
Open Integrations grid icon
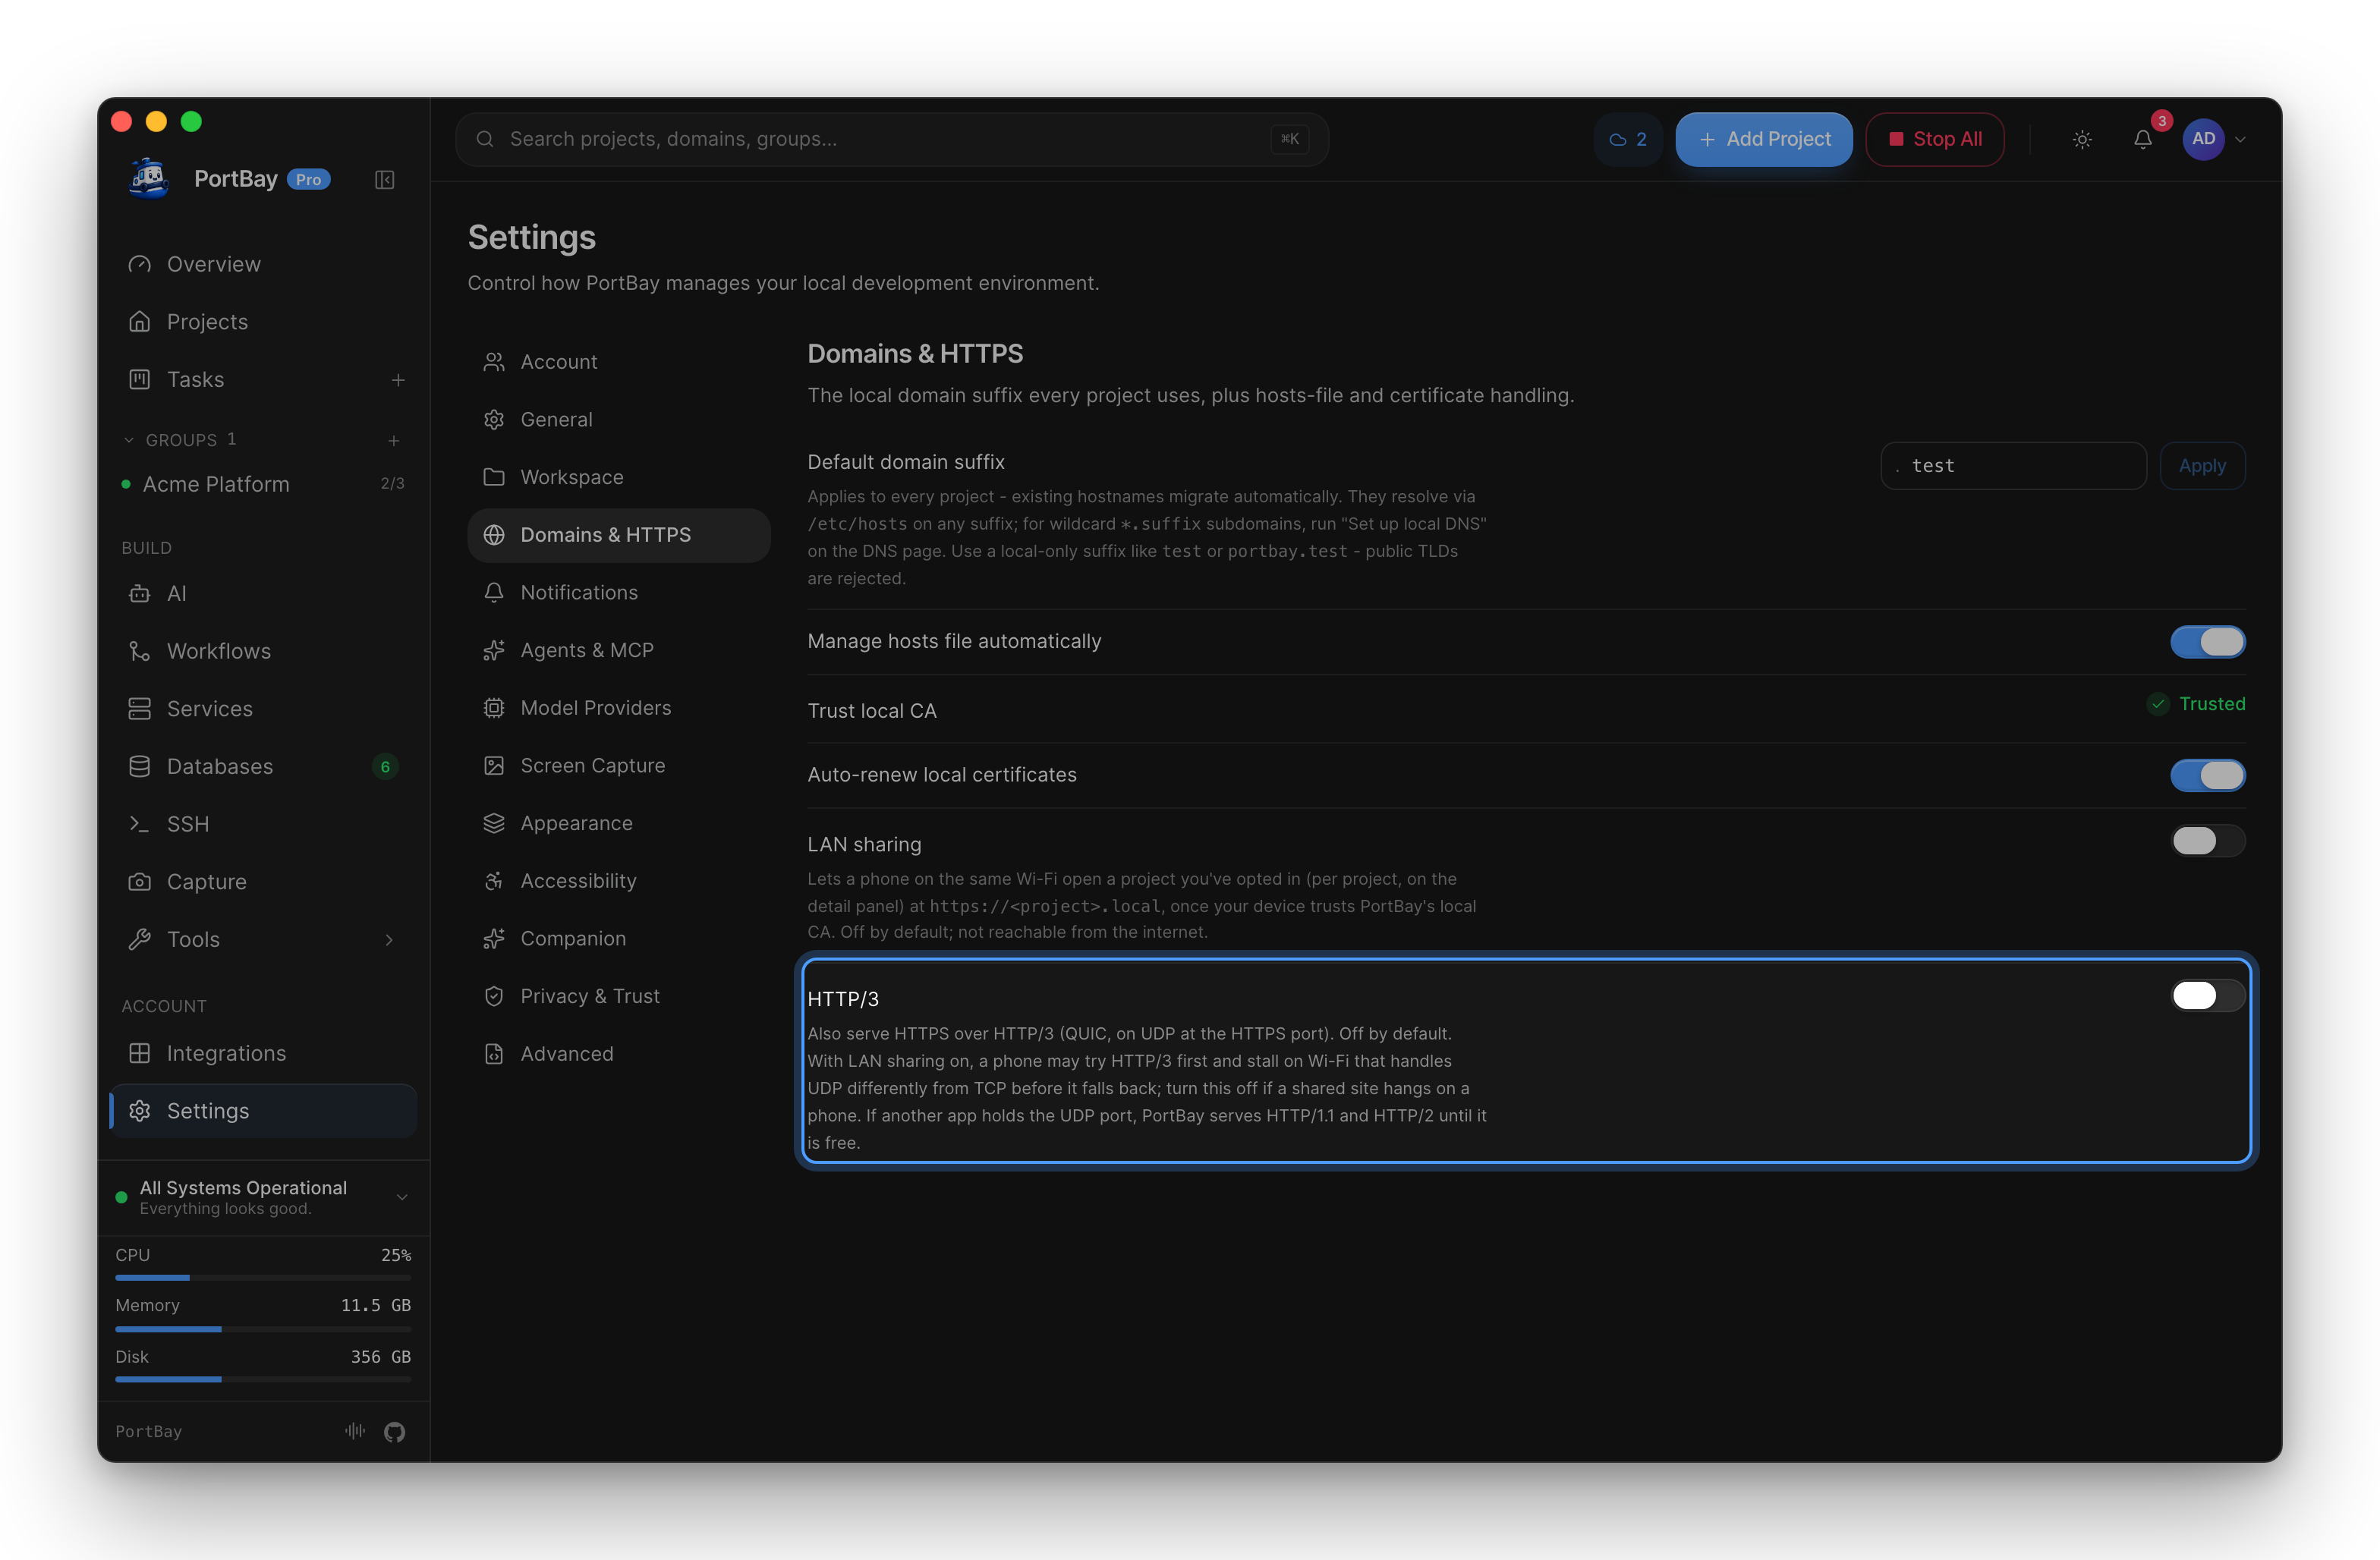140,1054
